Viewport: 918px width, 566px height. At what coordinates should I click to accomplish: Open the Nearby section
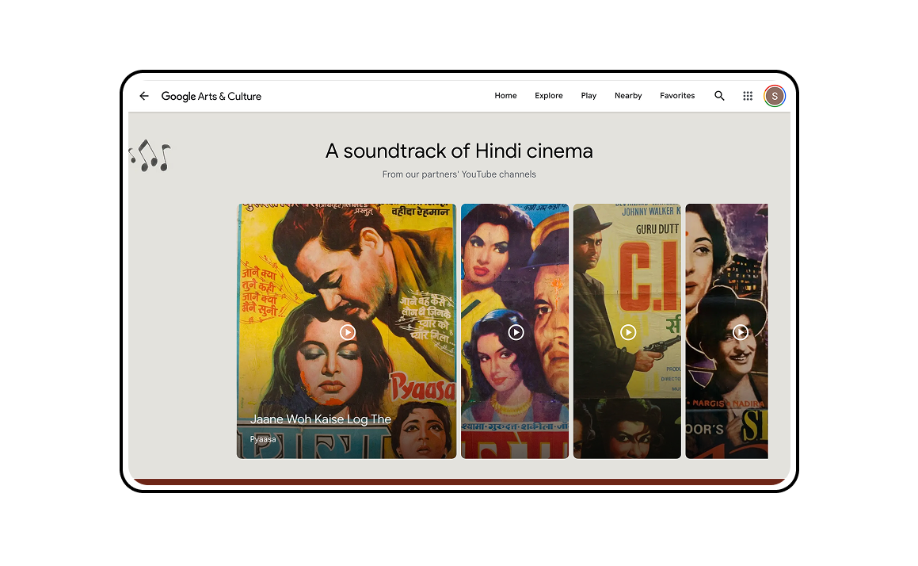628,96
